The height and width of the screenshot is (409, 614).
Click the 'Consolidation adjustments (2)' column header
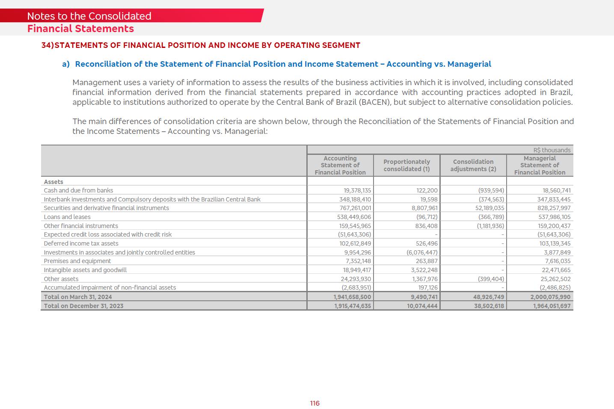(x=473, y=165)
